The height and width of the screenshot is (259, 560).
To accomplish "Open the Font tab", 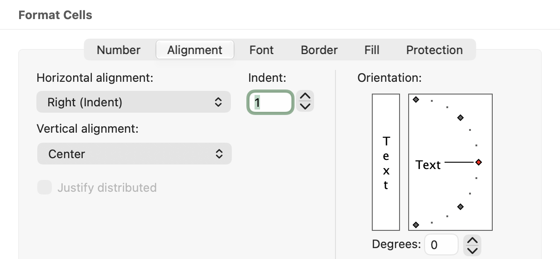I will 261,50.
